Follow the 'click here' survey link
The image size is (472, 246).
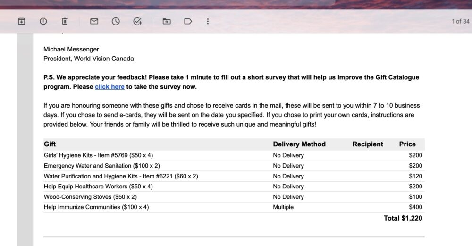click(110, 87)
